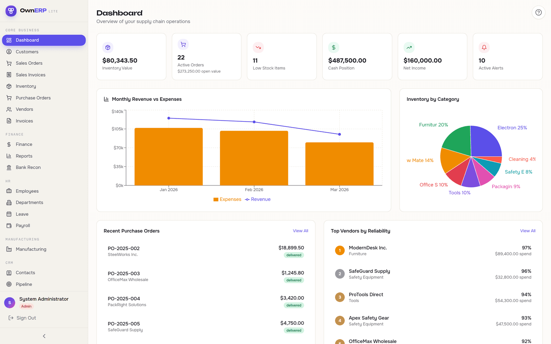Viewport: 551px width, 344px height.
Task: Click the Jan 2026 expenses bar
Action: coord(169,157)
